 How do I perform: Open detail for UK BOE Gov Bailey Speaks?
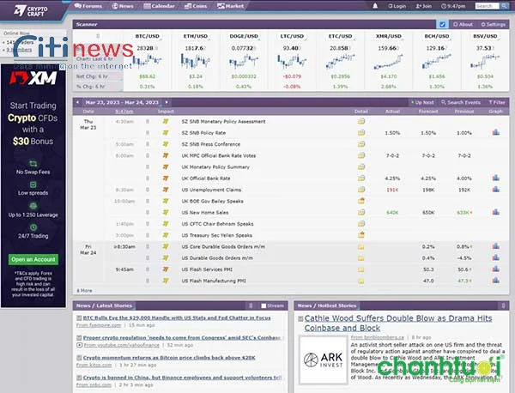pos(361,201)
